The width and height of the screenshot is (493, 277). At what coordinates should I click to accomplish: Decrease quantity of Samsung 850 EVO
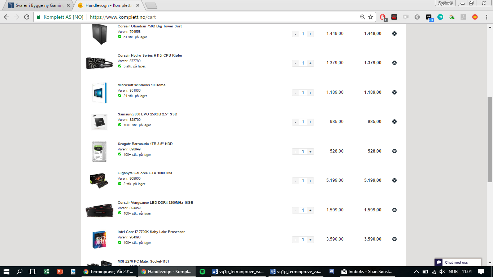[x=296, y=122]
